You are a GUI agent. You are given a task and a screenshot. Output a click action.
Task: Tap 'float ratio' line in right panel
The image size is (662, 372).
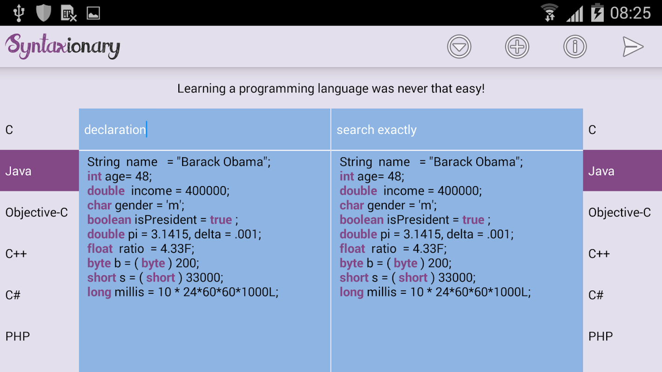click(x=393, y=248)
